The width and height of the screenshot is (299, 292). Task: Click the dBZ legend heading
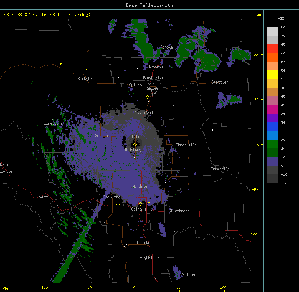pyautogui.click(x=281, y=18)
